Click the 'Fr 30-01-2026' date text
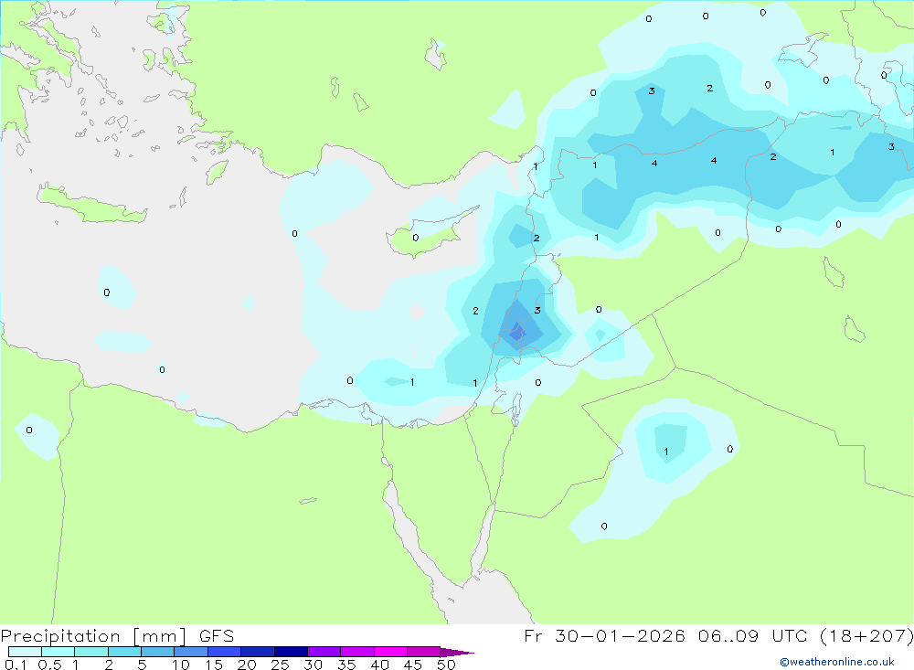This screenshot has height=670, width=914. click(x=604, y=635)
